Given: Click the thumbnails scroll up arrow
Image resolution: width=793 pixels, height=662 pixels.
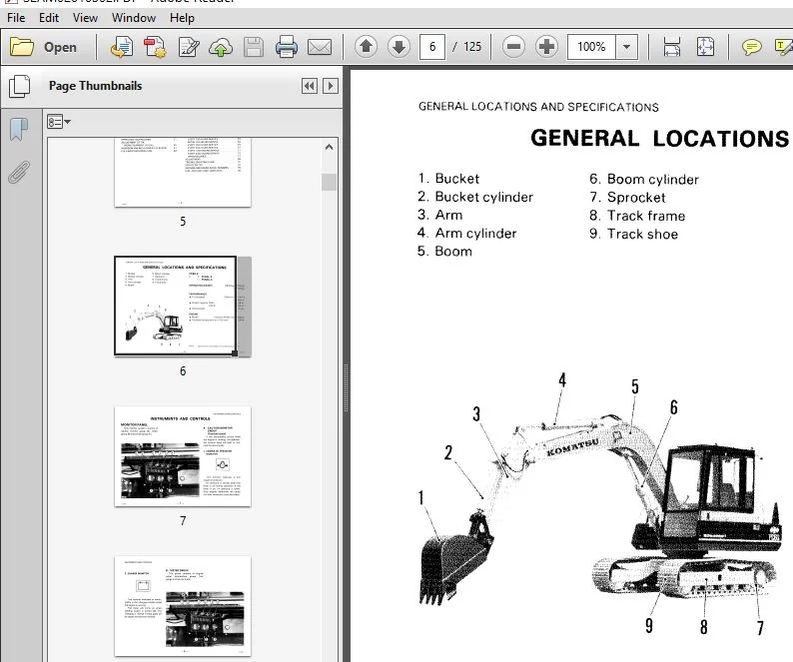Looking at the screenshot, I should tap(329, 147).
